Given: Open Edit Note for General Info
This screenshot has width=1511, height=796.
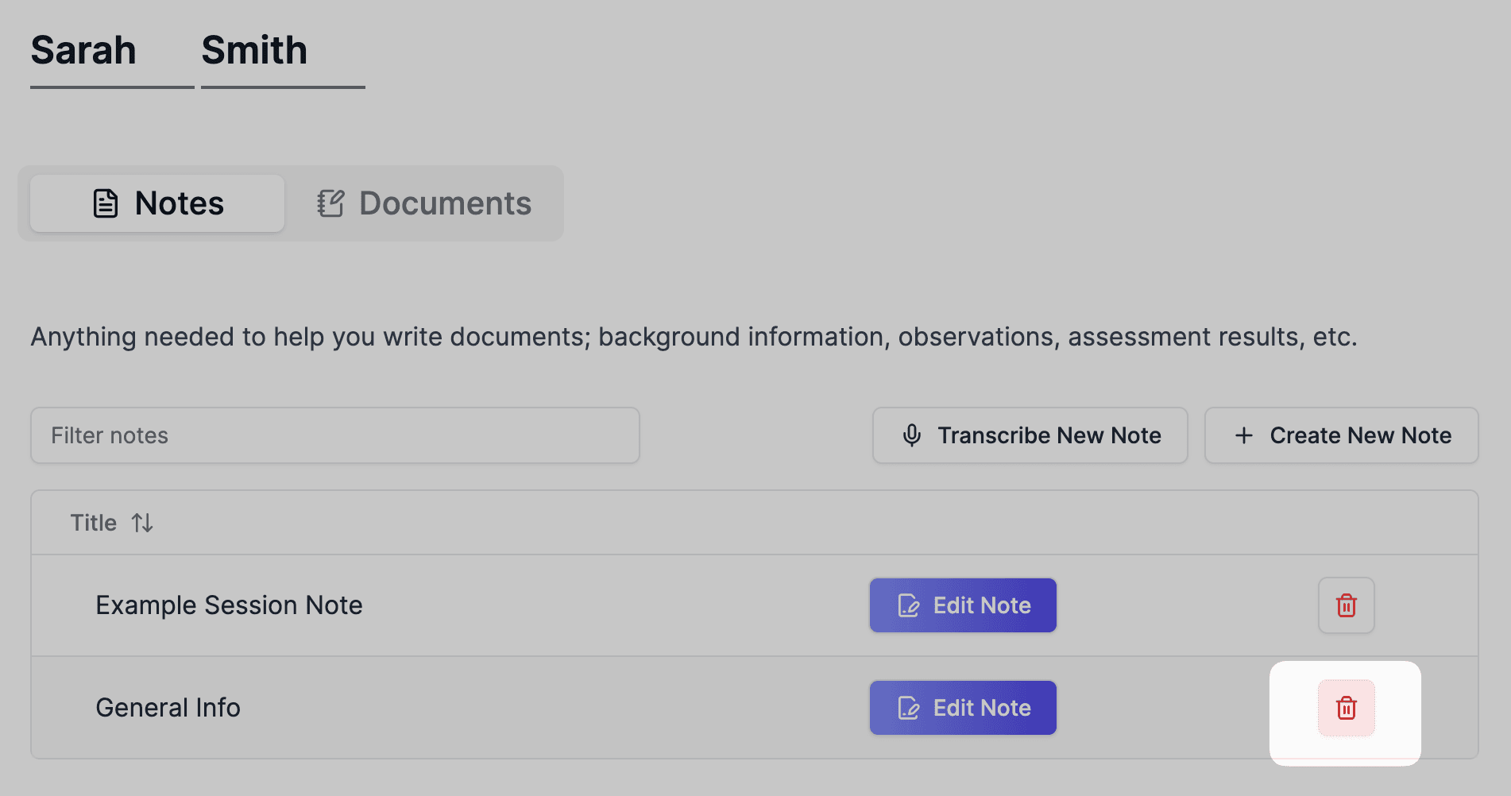Looking at the screenshot, I should 963,708.
